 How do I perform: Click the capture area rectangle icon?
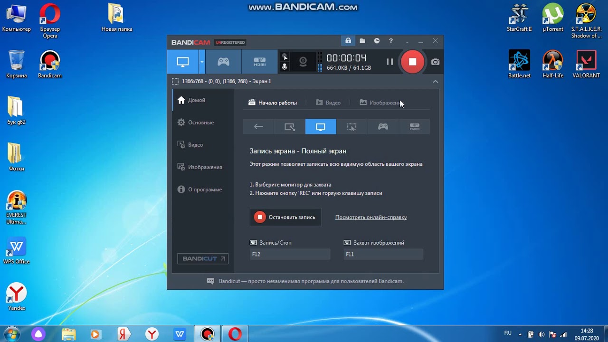pos(175,81)
